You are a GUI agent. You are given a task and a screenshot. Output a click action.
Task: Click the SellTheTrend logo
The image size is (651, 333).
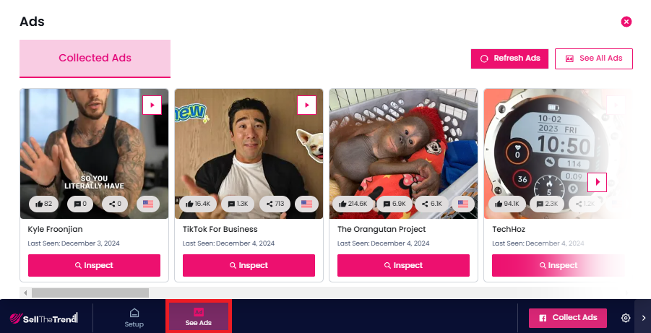[44, 319]
